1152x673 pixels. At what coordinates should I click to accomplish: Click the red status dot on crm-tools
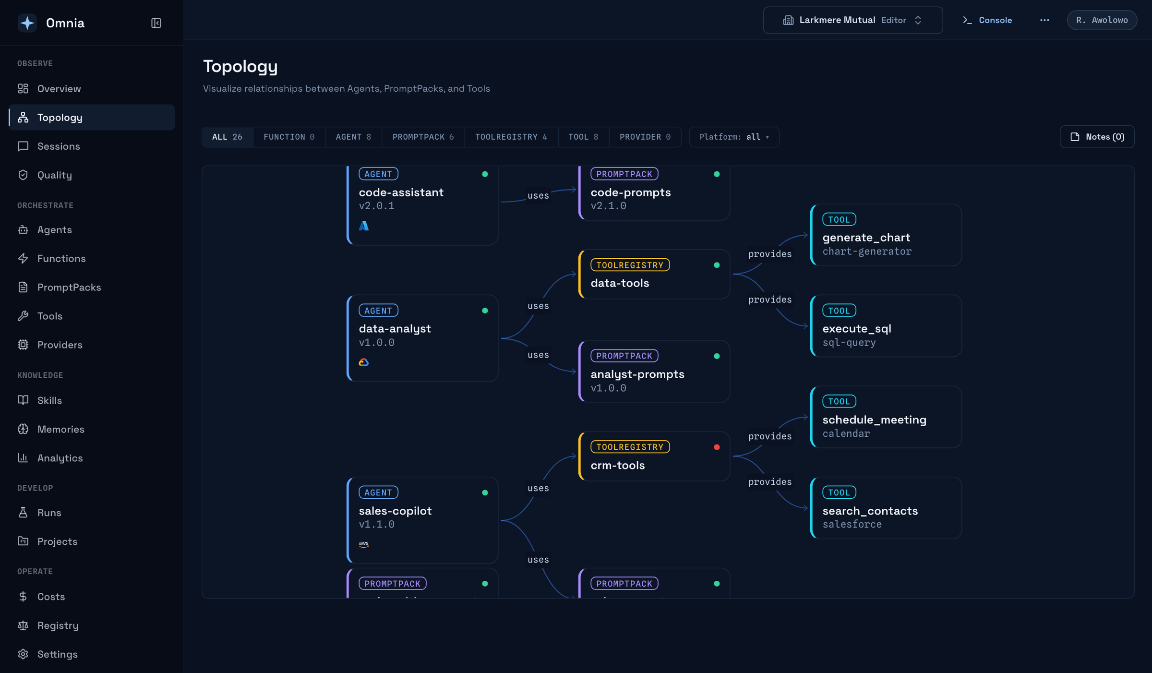[717, 447]
